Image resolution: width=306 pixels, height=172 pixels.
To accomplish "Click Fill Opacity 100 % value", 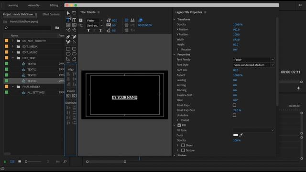I will [x=237, y=140].
